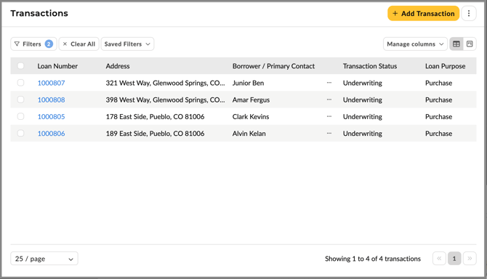Open the Manage columns dropdown
Screen dimensions: 487x279
415,44
